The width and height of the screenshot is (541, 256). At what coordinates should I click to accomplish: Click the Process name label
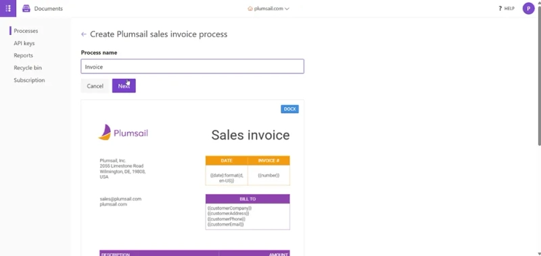(99, 53)
